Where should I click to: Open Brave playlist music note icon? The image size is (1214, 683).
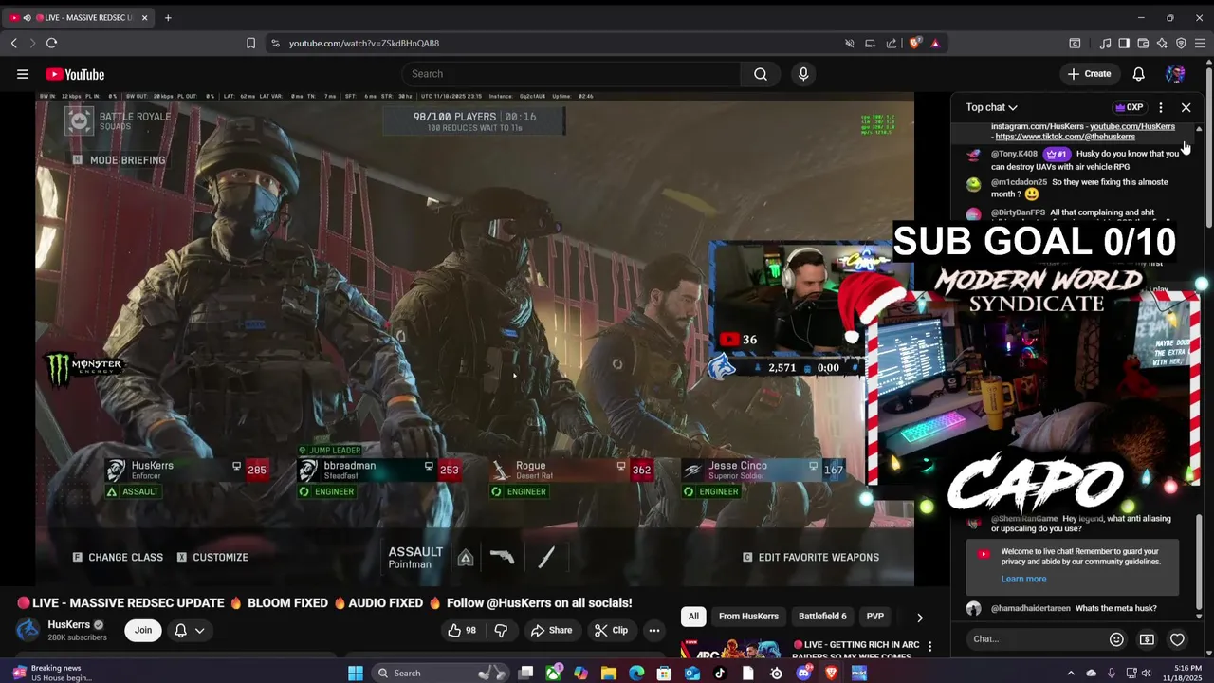pos(1105,43)
